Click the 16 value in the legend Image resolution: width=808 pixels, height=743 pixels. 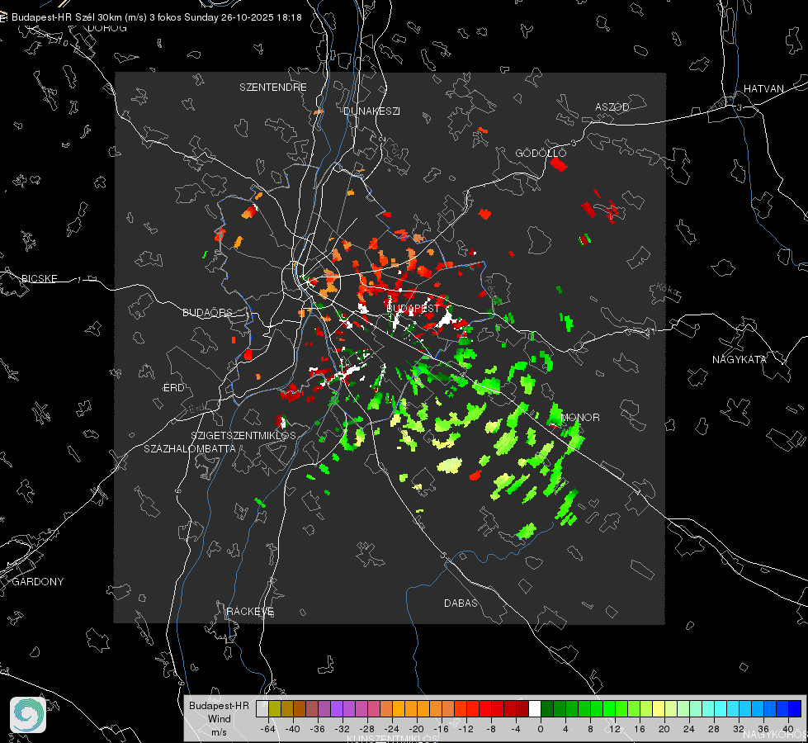[640, 729]
